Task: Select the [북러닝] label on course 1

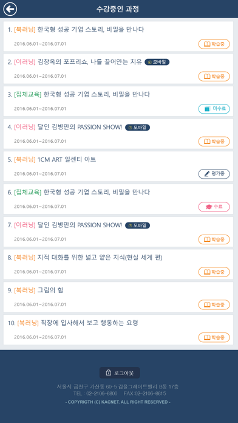Action: [x=25, y=29]
